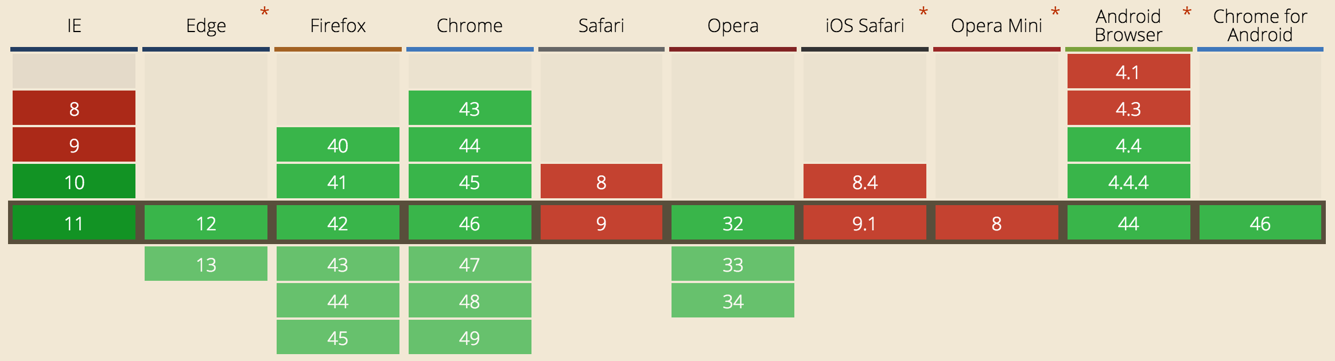Open the Chrome for Android header
This screenshot has width=1335, height=361.
click(x=1260, y=26)
